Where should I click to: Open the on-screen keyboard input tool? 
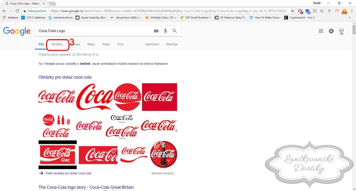click(x=156, y=31)
